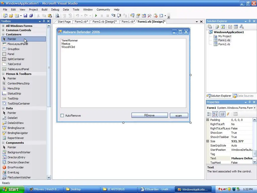
Task: Open the active files dropdown beside tabs
Action: pyautogui.click(x=197, y=22)
